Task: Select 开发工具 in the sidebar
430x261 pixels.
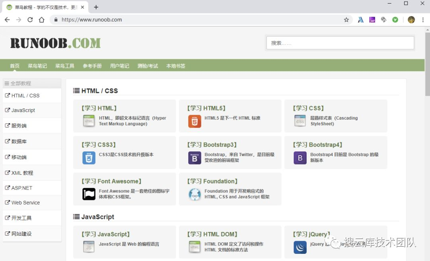Action: click(32, 218)
